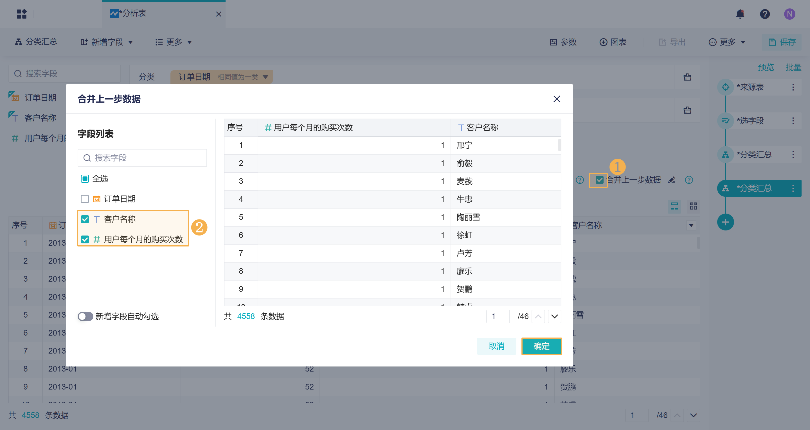Switch to the list layout view icon
This screenshot has height=430, width=810.
point(674,206)
